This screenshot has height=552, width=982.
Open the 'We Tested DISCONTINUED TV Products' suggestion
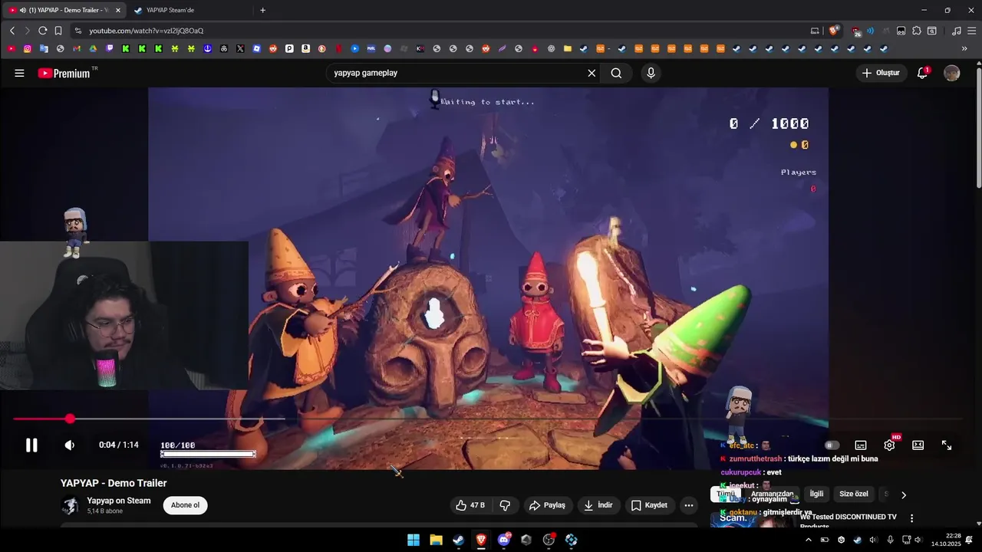[x=848, y=521]
